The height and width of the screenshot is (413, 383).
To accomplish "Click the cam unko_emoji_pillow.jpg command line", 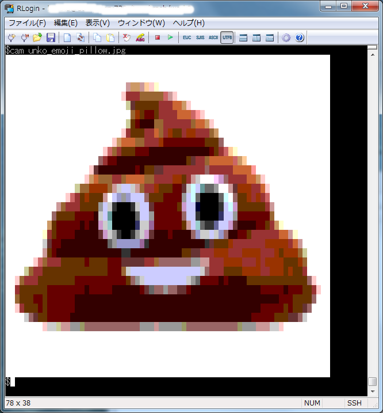I will tap(66, 50).
